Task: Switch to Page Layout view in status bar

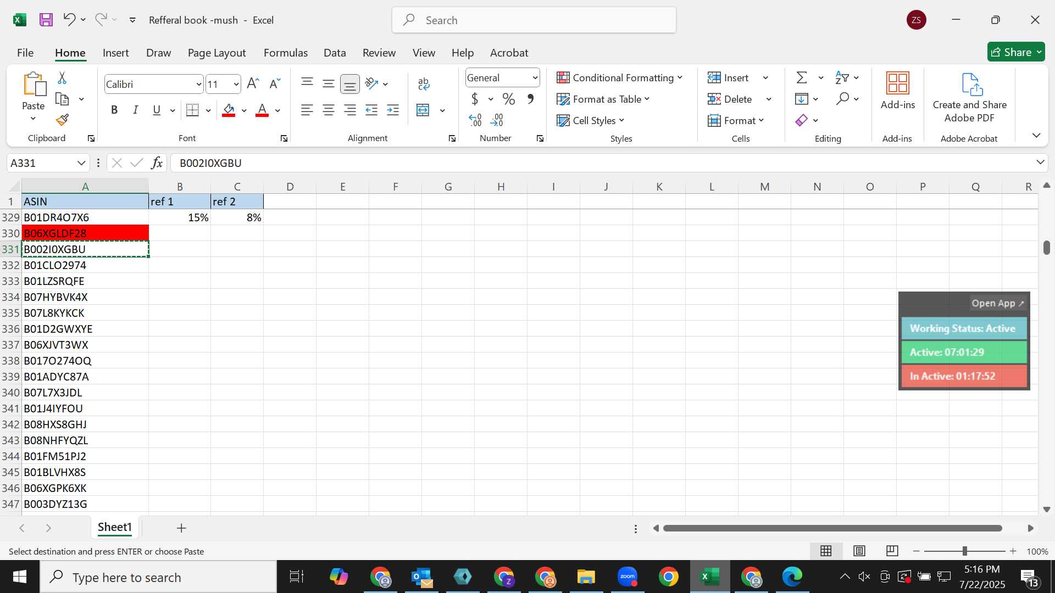Action: [x=859, y=551]
